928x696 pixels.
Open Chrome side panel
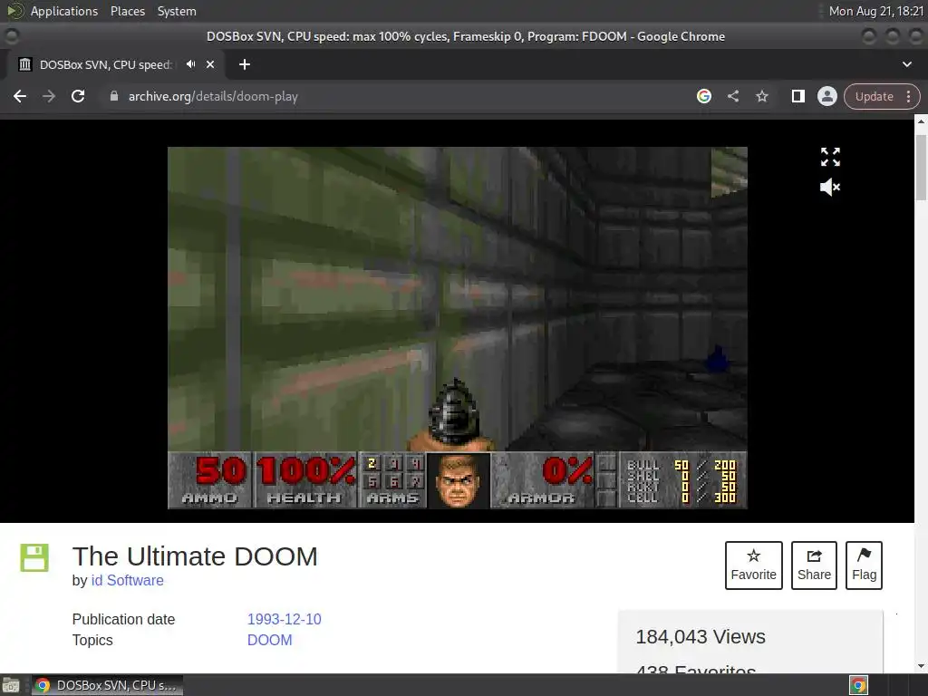click(797, 96)
